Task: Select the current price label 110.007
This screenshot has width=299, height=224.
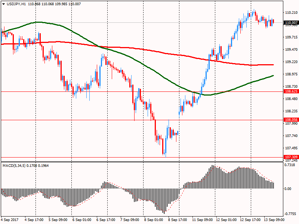Action: point(291,23)
